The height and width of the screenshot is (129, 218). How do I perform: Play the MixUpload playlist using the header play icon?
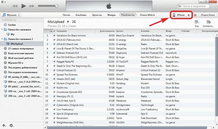point(68,22)
